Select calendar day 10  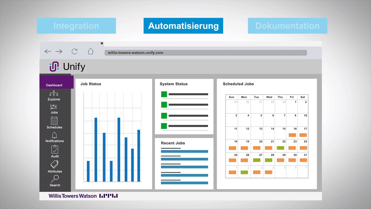coord(303,120)
